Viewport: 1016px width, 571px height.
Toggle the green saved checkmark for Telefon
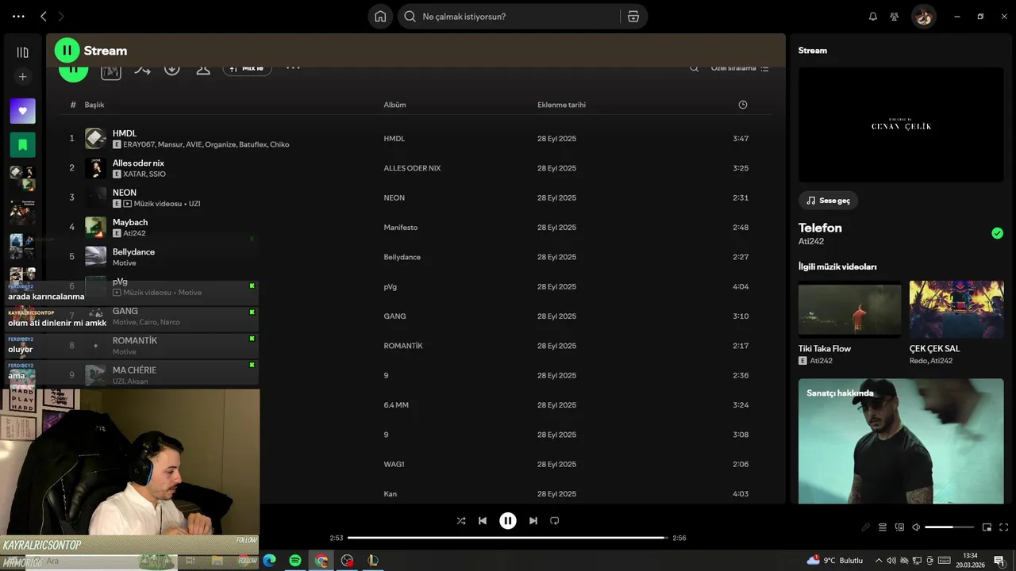(997, 233)
